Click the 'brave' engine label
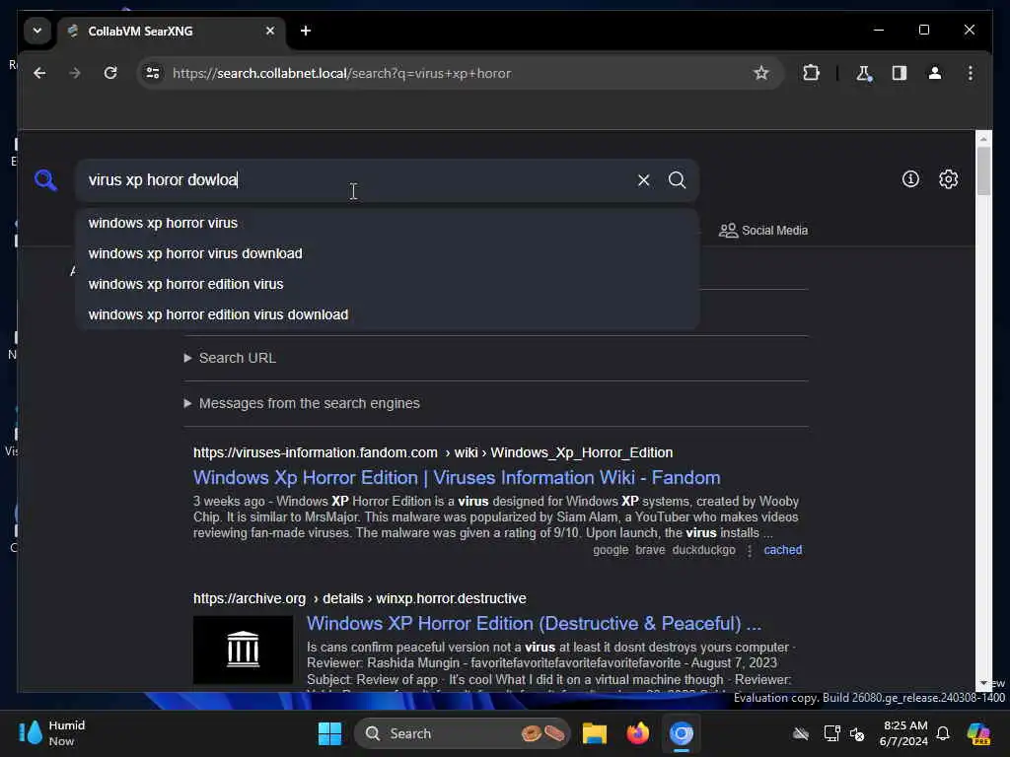This screenshot has width=1010, height=757. pos(650,550)
